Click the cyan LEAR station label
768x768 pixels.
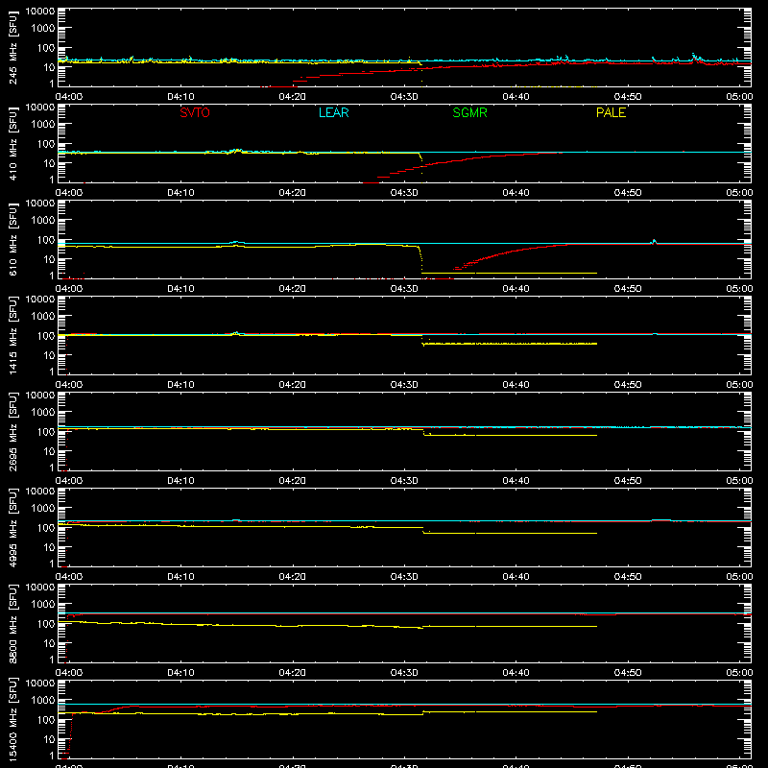333,112
